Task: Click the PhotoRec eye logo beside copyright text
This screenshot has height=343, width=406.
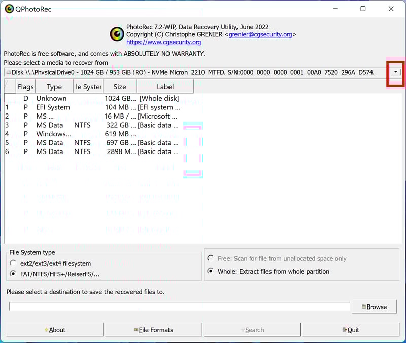Action: [117, 34]
